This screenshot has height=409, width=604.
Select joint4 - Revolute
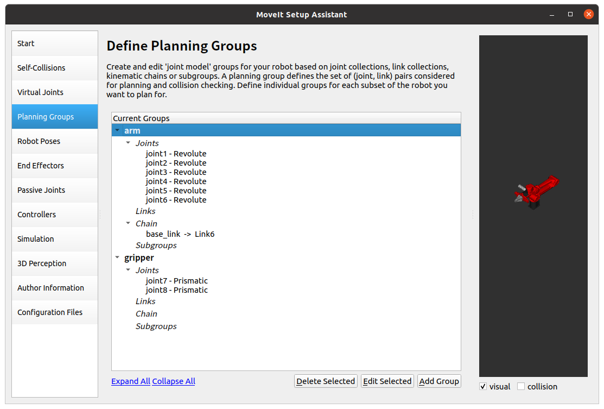click(x=176, y=181)
